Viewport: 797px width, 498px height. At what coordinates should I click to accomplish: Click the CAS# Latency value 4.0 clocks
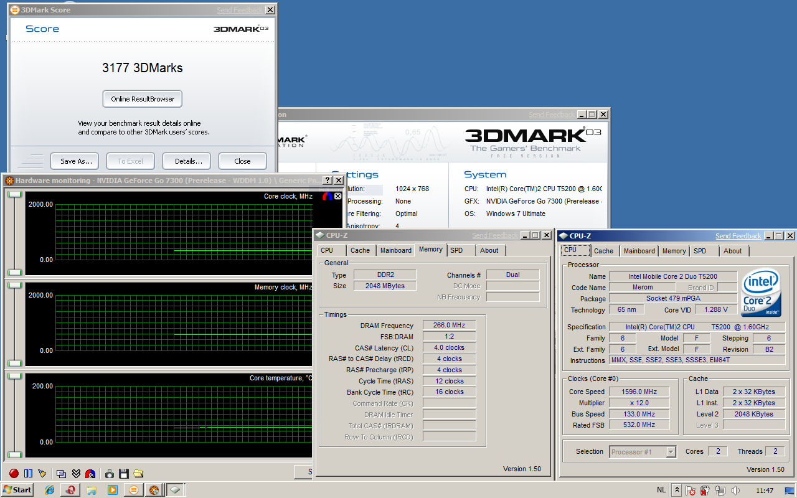(450, 347)
